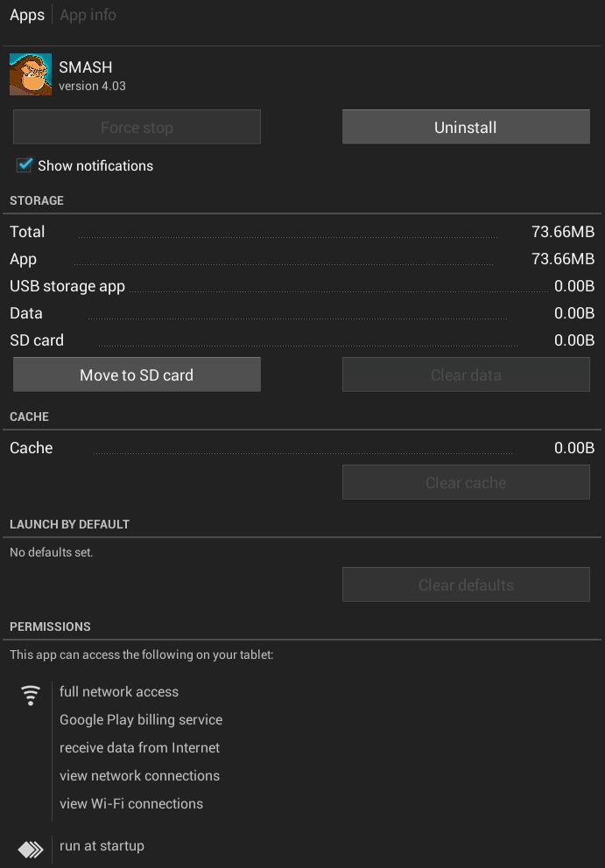
Task: Expand the run at startup permission
Action: 102,845
